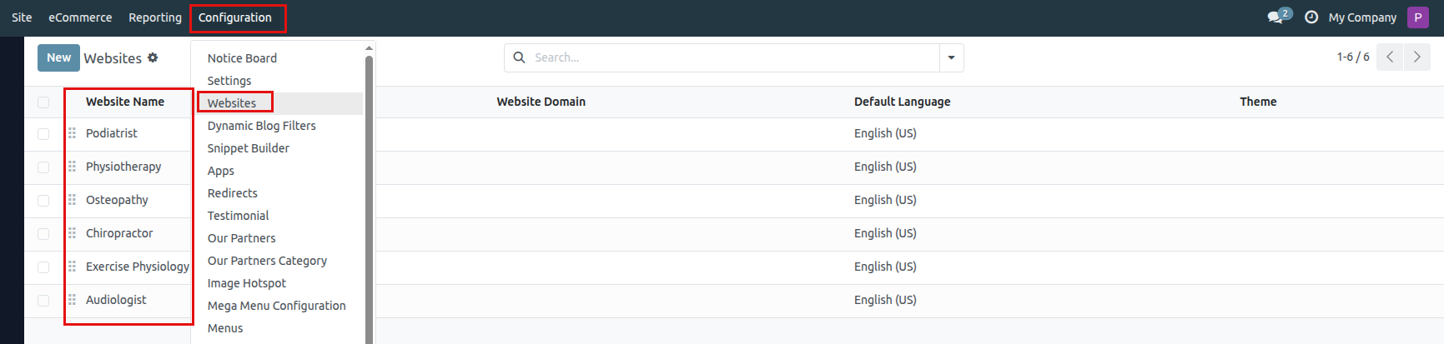Screen dimensions: 1444x344
Task: Click the purple user avatar icon
Action: coord(1417,17)
